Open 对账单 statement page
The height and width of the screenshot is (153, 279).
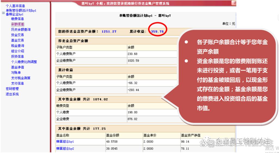(x=16, y=73)
